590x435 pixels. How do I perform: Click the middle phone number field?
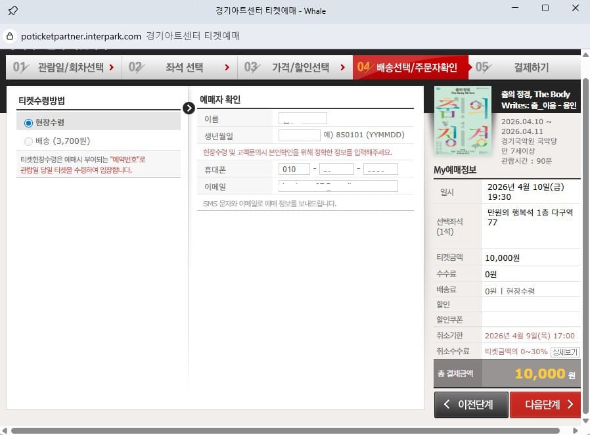337,169
